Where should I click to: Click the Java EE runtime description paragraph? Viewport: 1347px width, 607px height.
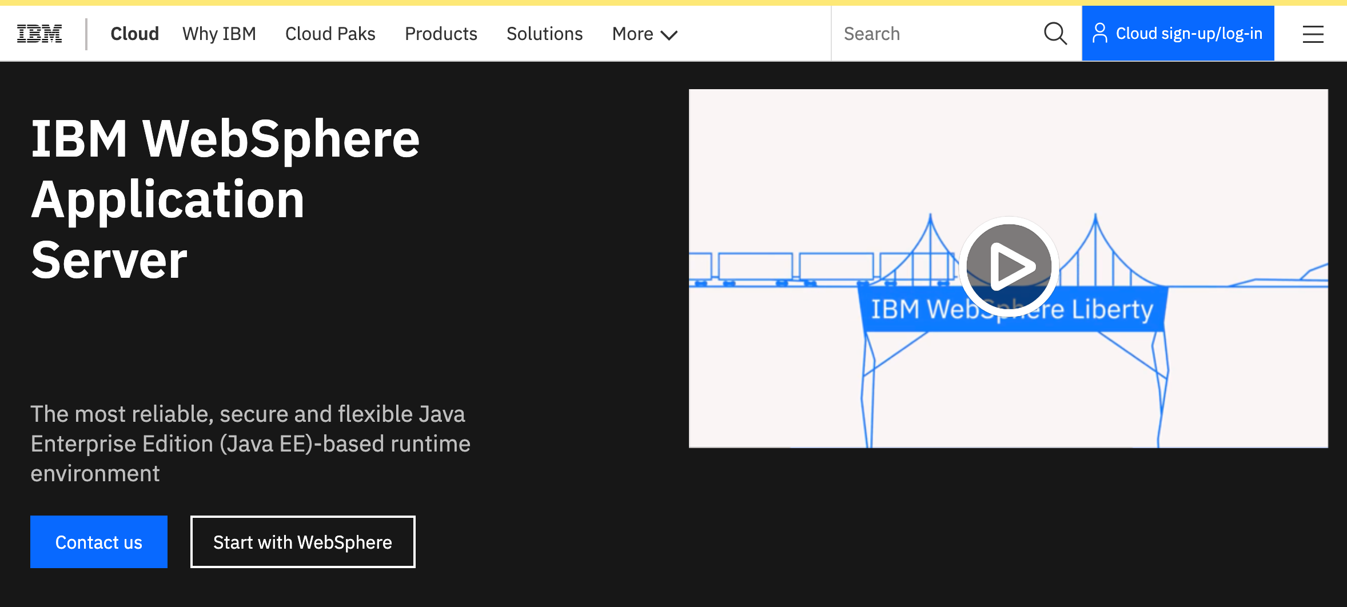(250, 444)
